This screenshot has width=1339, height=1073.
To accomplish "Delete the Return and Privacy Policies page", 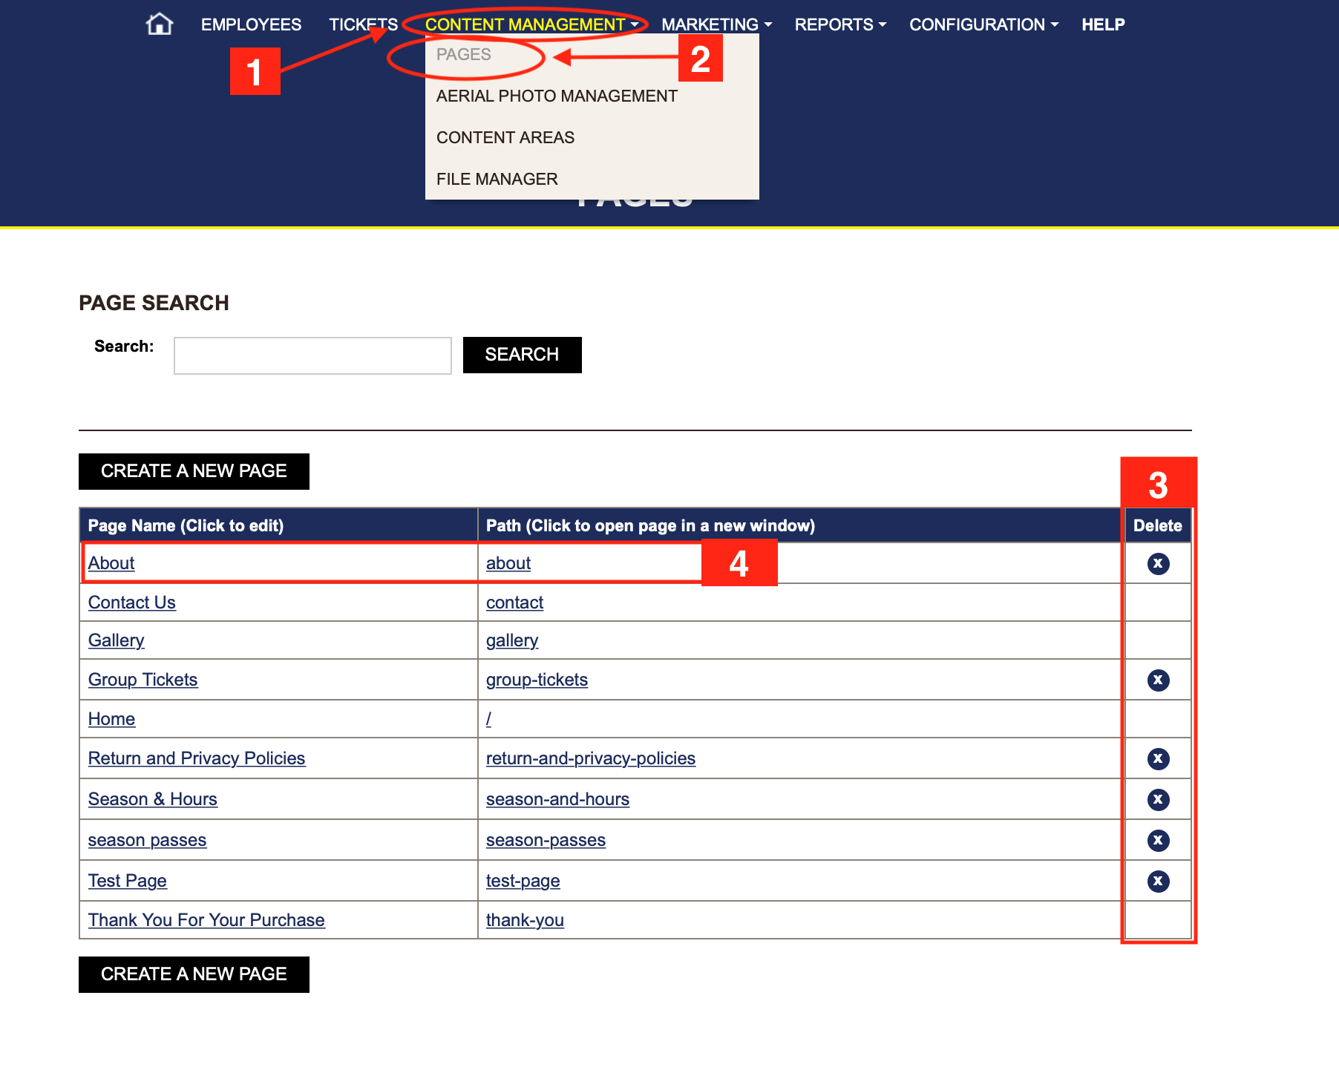I will tap(1158, 759).
